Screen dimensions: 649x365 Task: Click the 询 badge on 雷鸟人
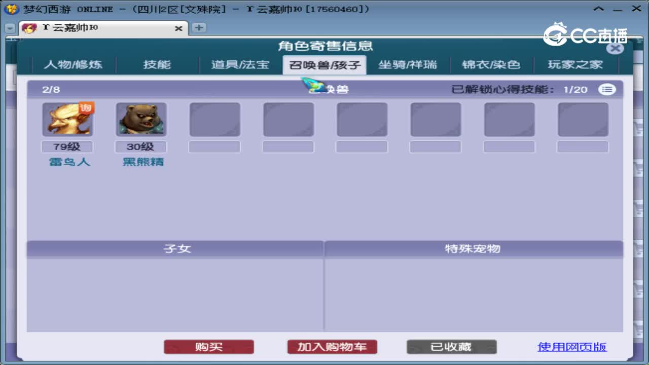tap(86, 108)
